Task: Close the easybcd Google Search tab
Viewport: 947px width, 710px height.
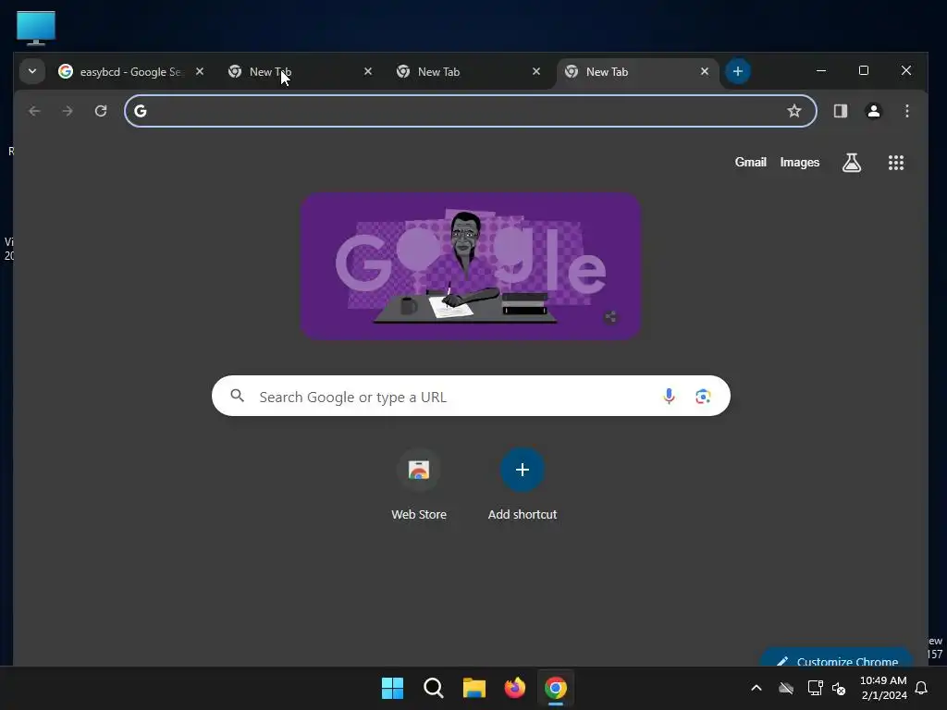Action: 200,71
